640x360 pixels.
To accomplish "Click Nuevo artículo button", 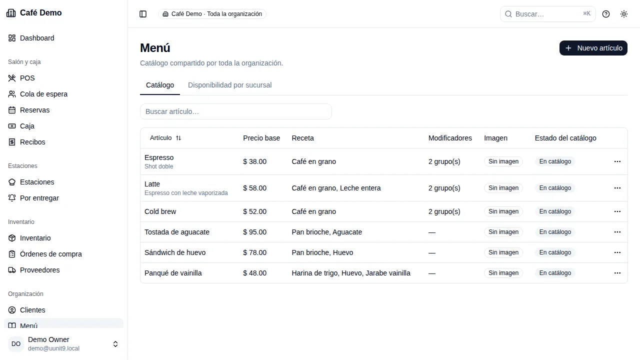I will pos(593,48).
